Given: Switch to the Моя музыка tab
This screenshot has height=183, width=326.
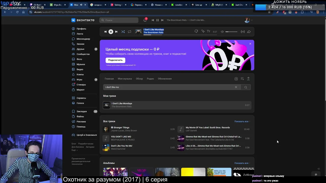Looking at the screenshot, I should [125, 79].
